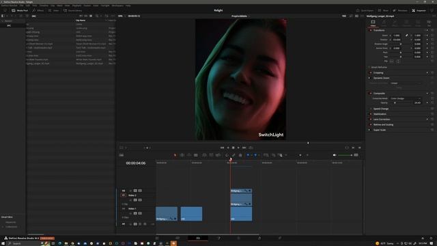
Task: Select the Trim Edit Mode tool
Action: [182, 155]
